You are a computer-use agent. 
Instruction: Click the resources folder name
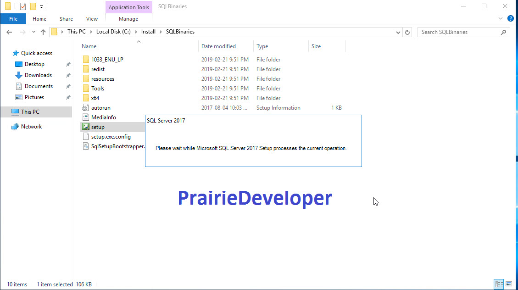(103, 78)
